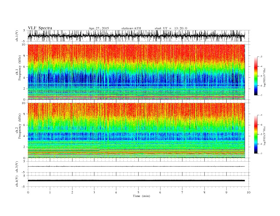Click the ch.1 spectrogram color scale bar
This screenshot has height=216, width=280.
pyautogui.click(x=256, y=76)
